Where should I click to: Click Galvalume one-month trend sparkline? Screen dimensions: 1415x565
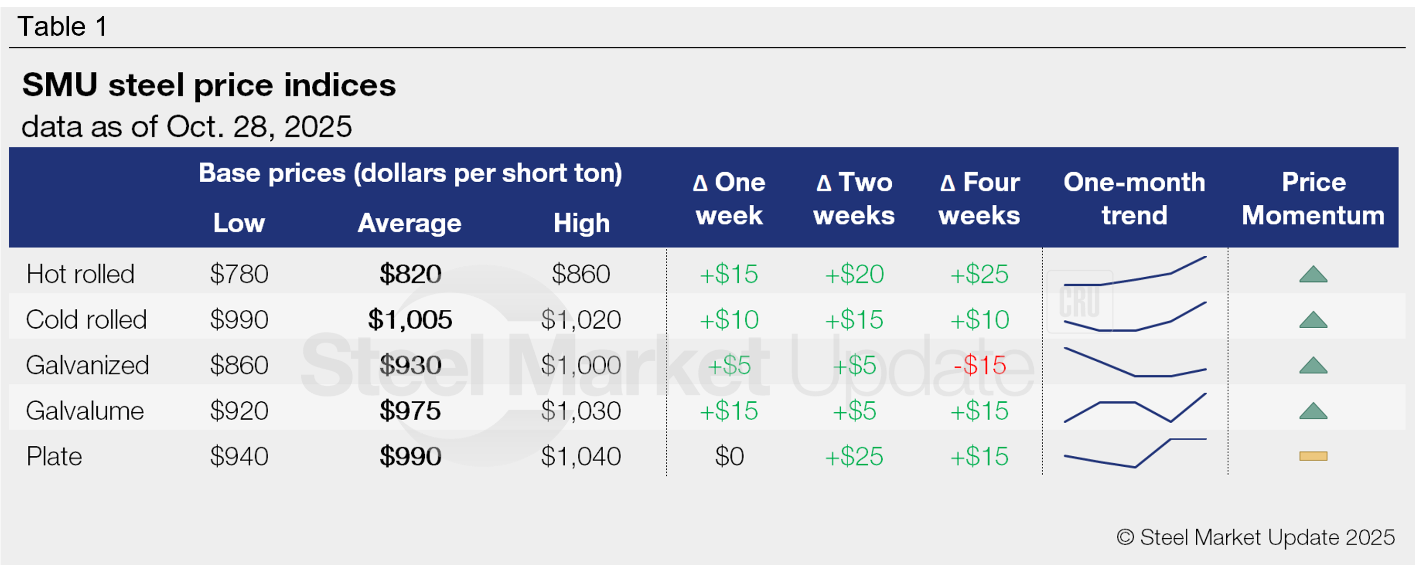[1135, 409]
